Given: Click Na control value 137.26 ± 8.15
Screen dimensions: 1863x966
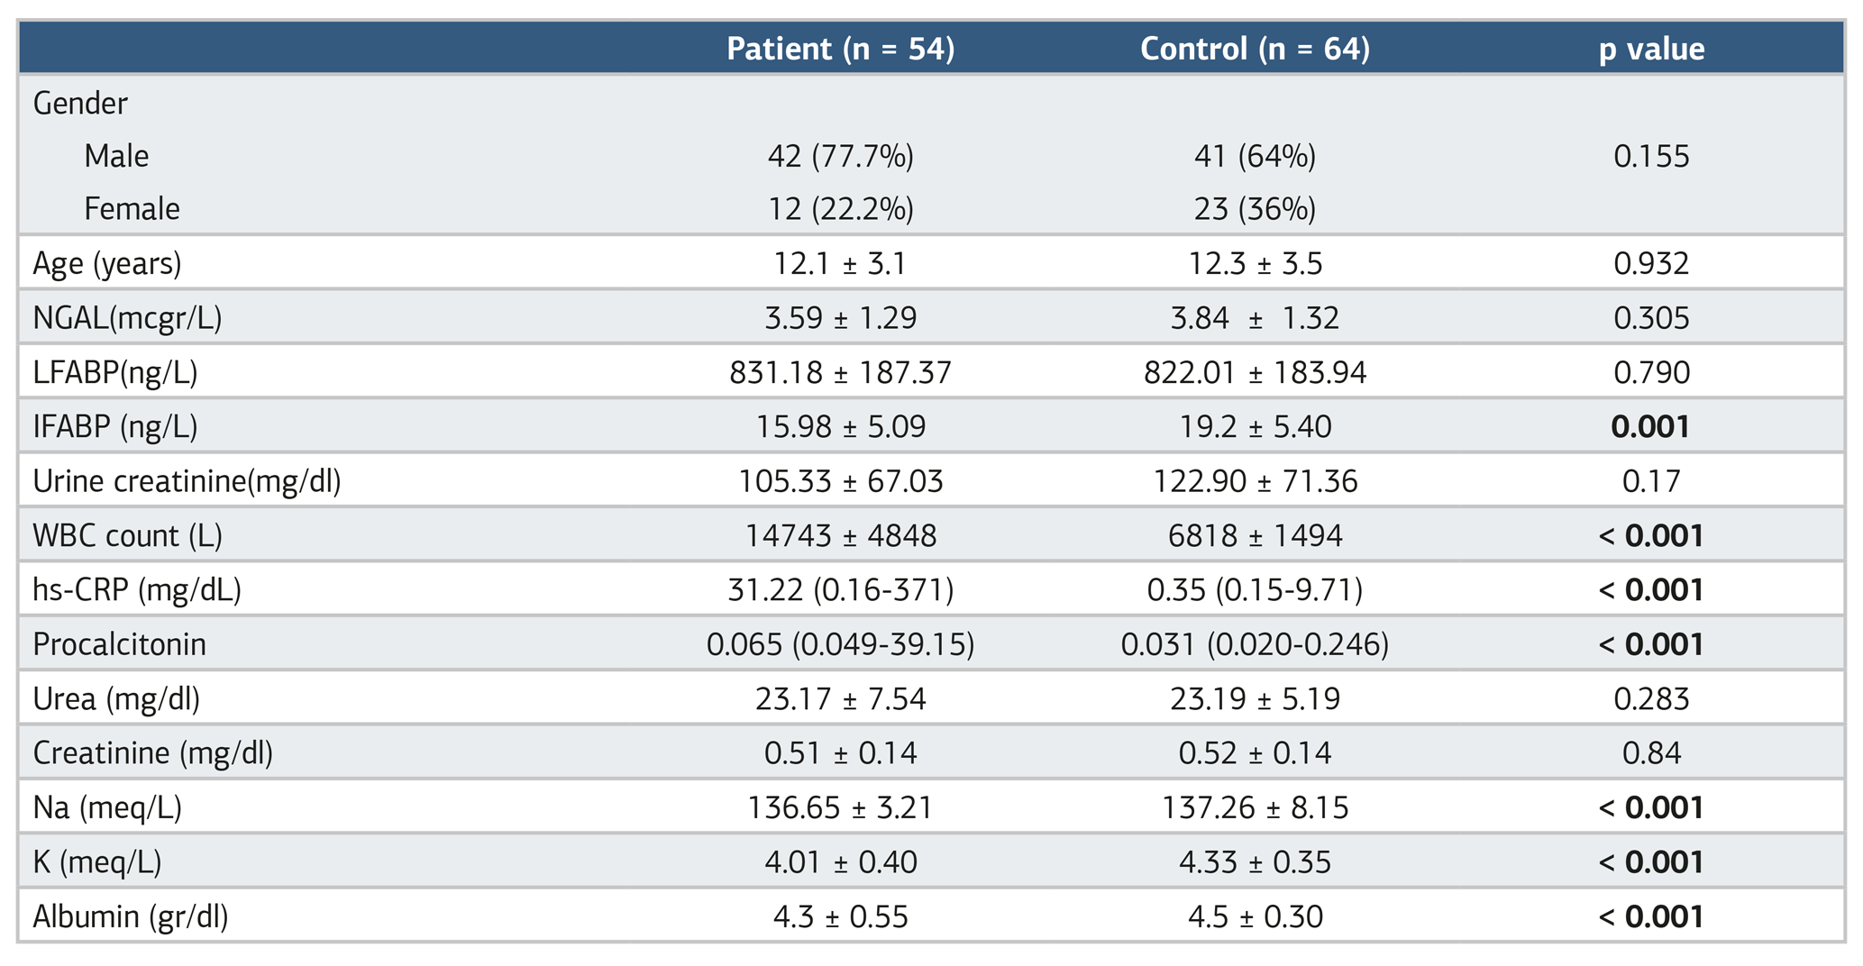Looking at the screenshot, I should tap(1255, 807).
